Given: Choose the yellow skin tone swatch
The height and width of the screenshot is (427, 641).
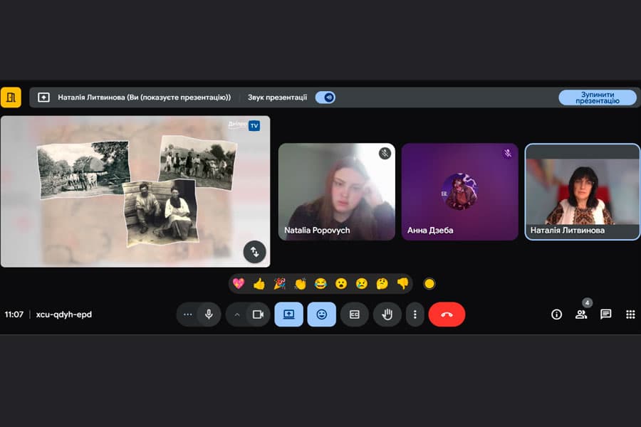Looking at the screenshot, I should click(429, 283).
